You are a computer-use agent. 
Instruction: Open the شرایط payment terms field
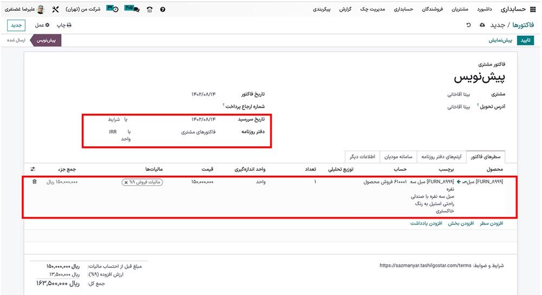pyautogui.click(x=114, y=119)
